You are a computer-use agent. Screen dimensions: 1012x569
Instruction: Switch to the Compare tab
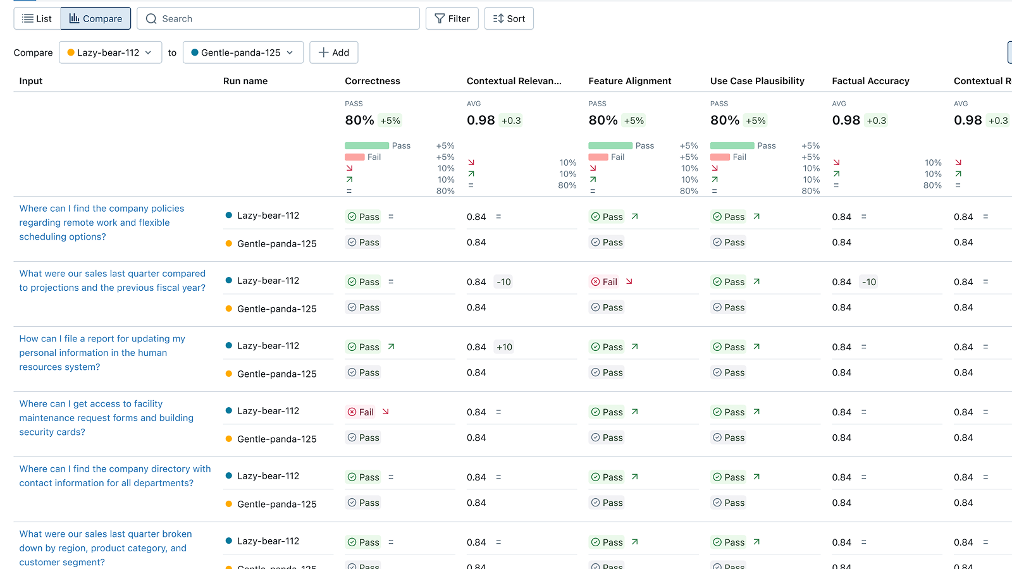pyautogui.click(x=95, y=18)
